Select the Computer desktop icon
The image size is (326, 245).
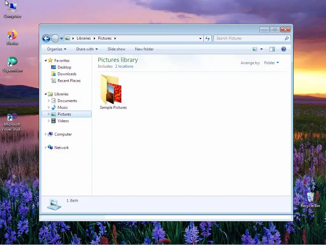(x=12, y=10)
